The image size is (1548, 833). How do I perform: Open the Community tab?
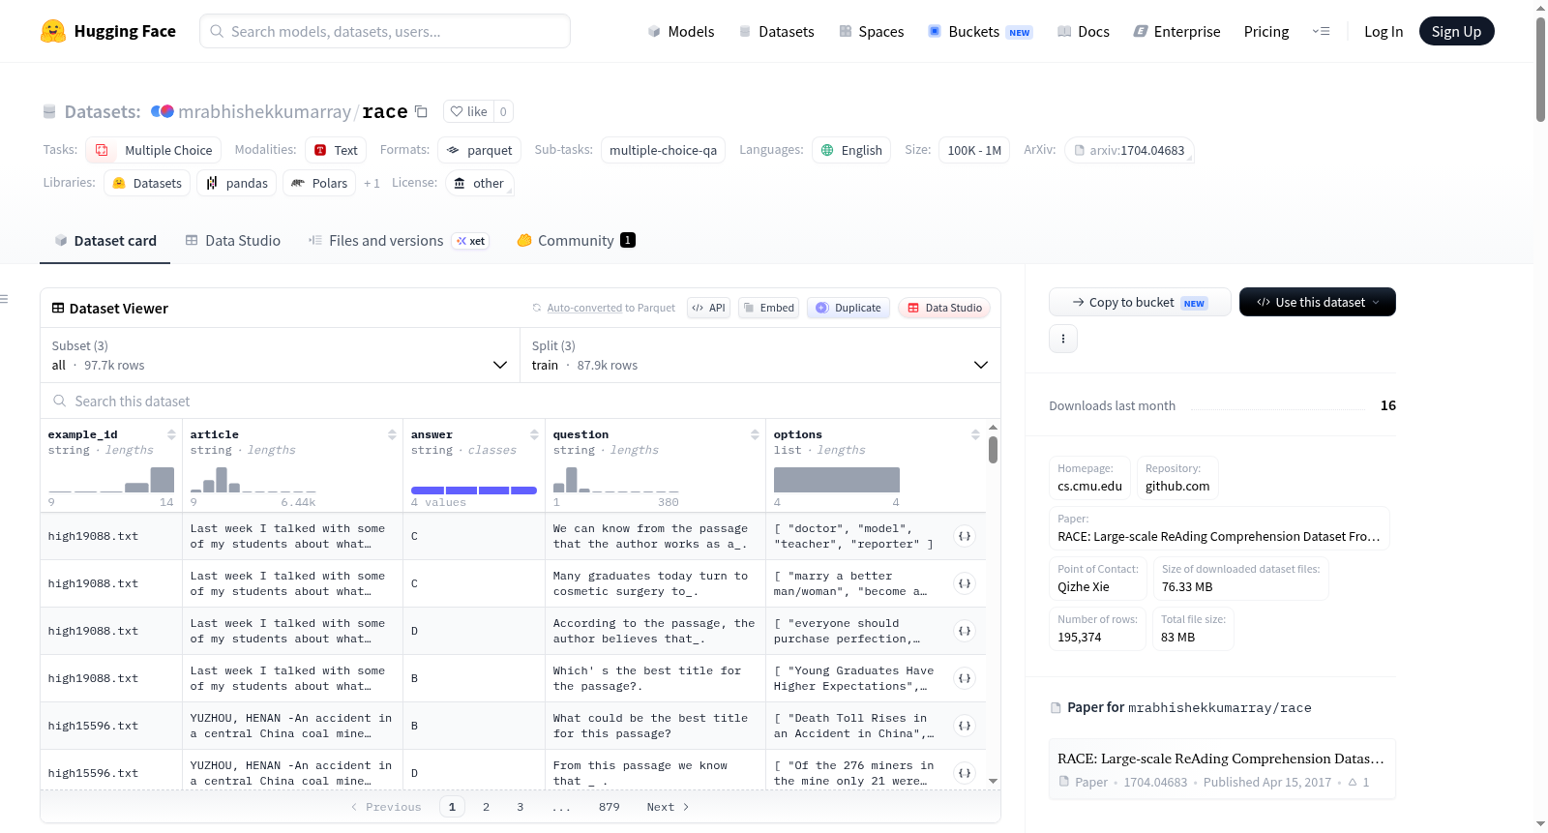pyautogui.click(x=577, y=241)
